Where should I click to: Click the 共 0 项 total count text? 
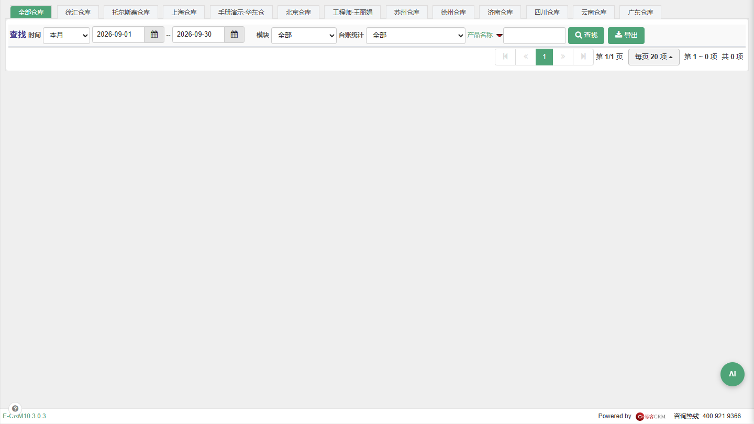click(x=732, y=57)
